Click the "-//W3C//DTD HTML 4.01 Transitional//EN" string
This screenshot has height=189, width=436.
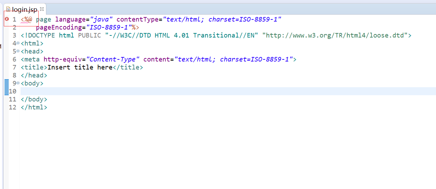point(182,35)
